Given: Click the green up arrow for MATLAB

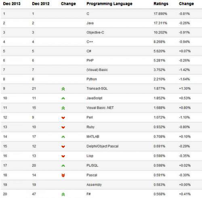Looking at the screenshot, I should 63,137.
